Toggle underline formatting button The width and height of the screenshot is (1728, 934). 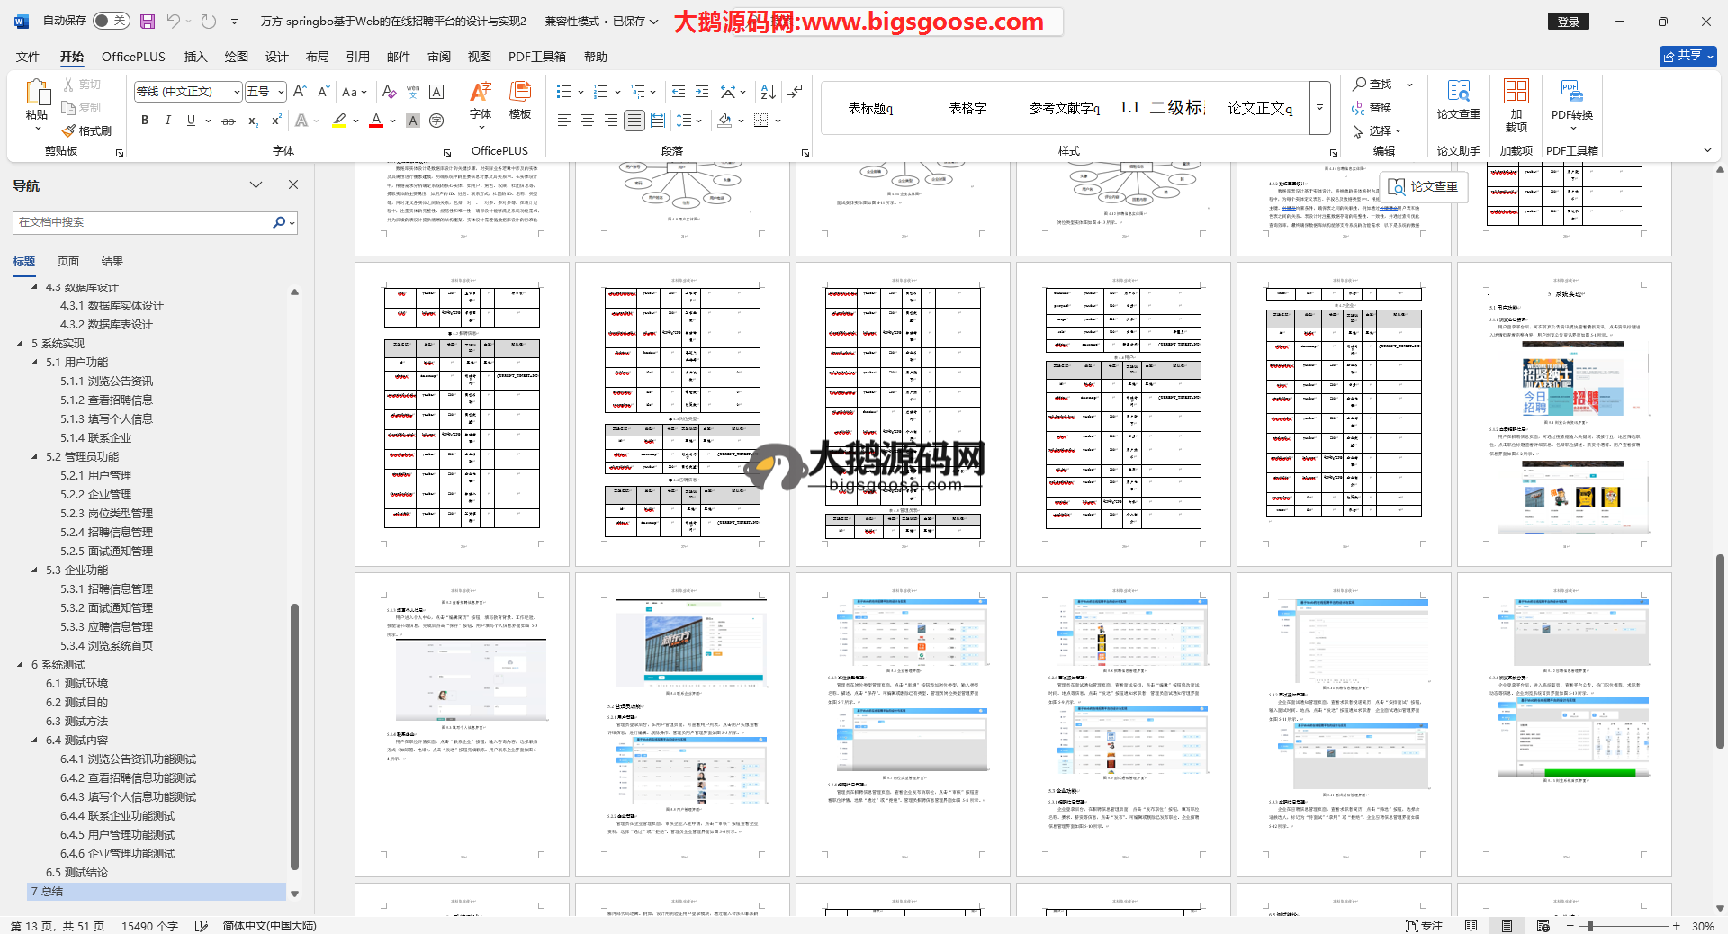[x=191, y=121]
